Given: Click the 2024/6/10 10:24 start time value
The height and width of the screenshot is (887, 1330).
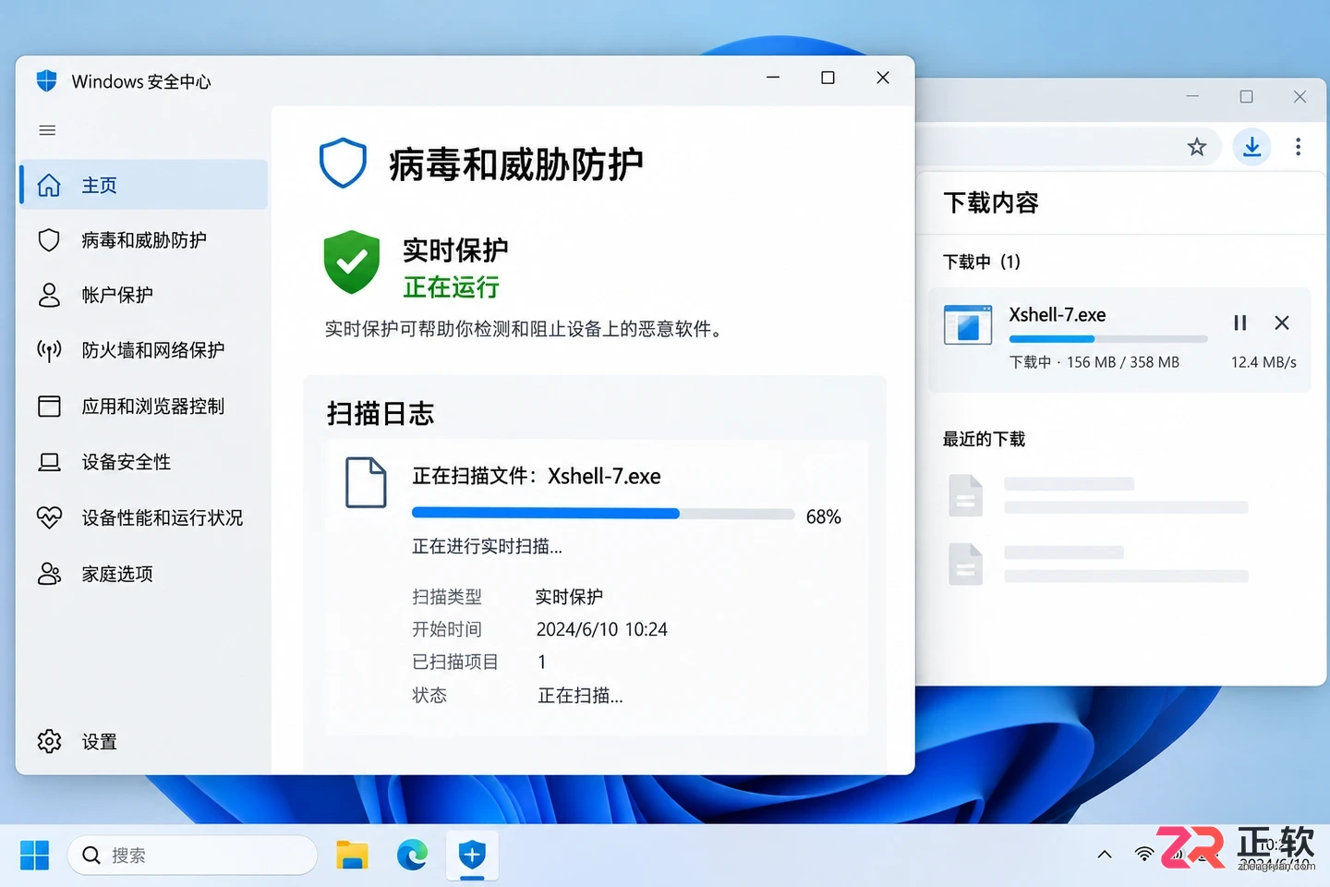Looking at the screenshot, I should tap(601, 629).
